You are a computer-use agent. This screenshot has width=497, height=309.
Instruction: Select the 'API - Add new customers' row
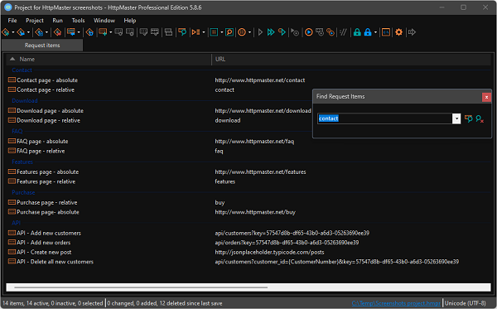tap(248, 234)
